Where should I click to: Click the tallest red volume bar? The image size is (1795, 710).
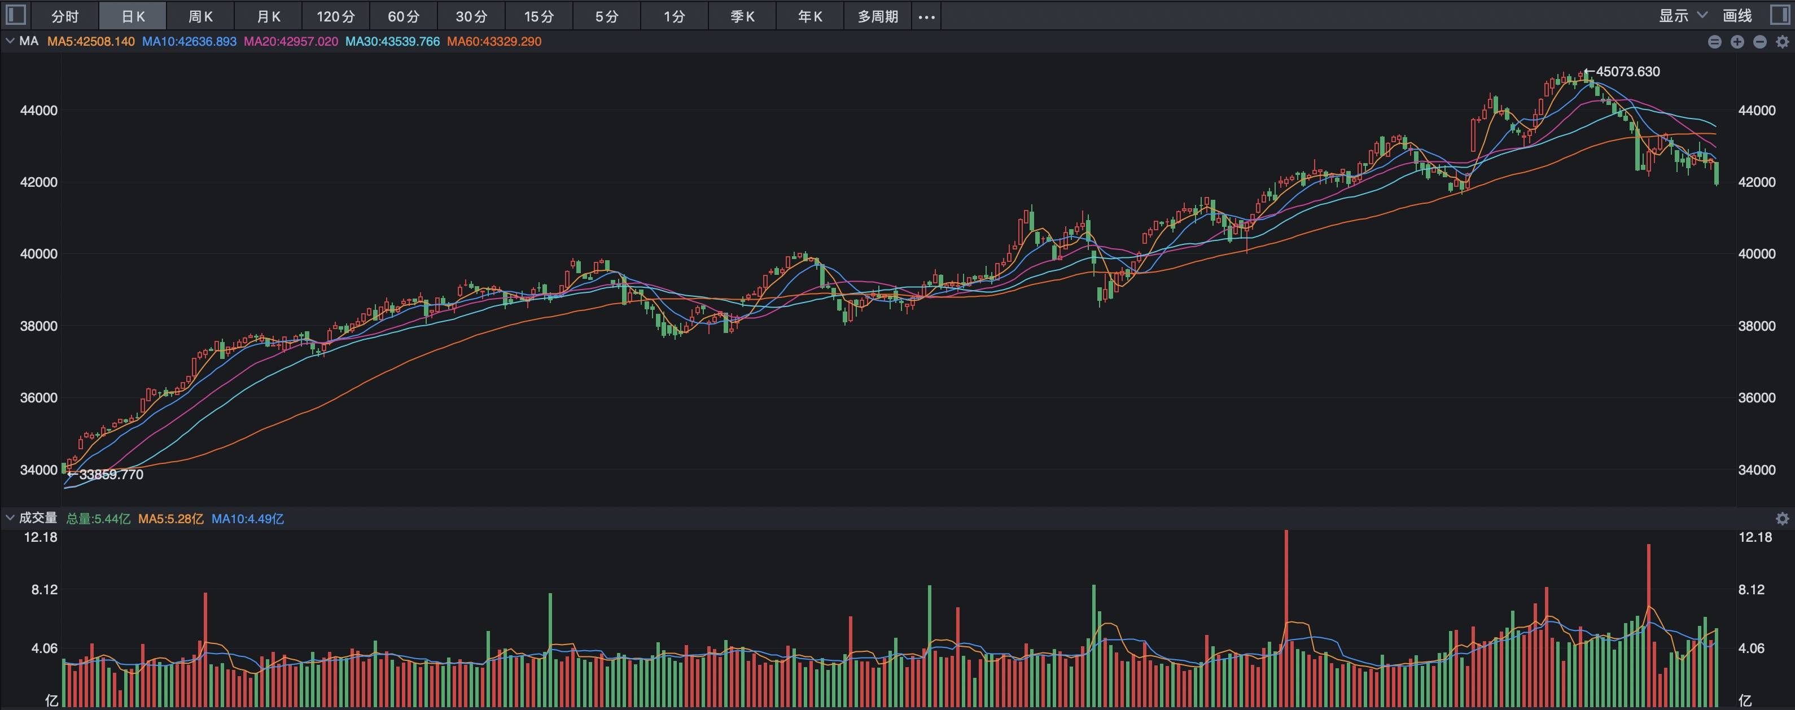1286,619
